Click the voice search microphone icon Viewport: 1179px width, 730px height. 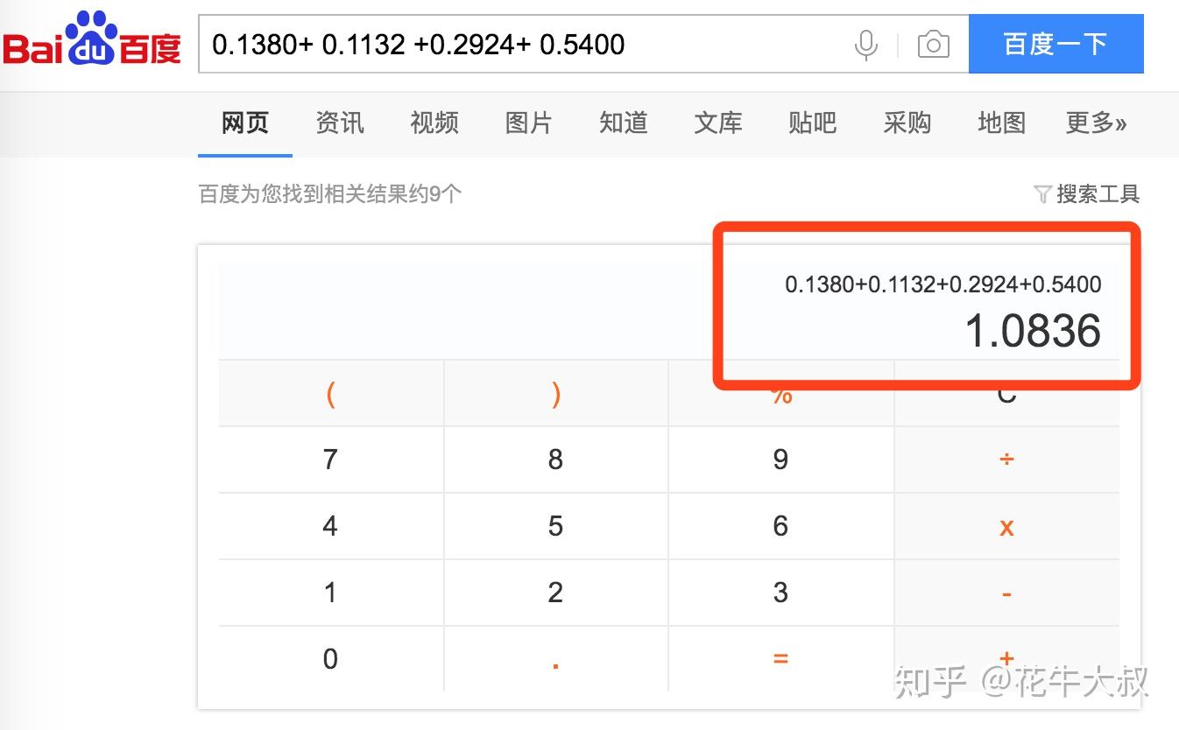tap(866, 44)
